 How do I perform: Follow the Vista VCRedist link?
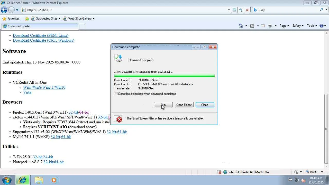tap(27, 92)
